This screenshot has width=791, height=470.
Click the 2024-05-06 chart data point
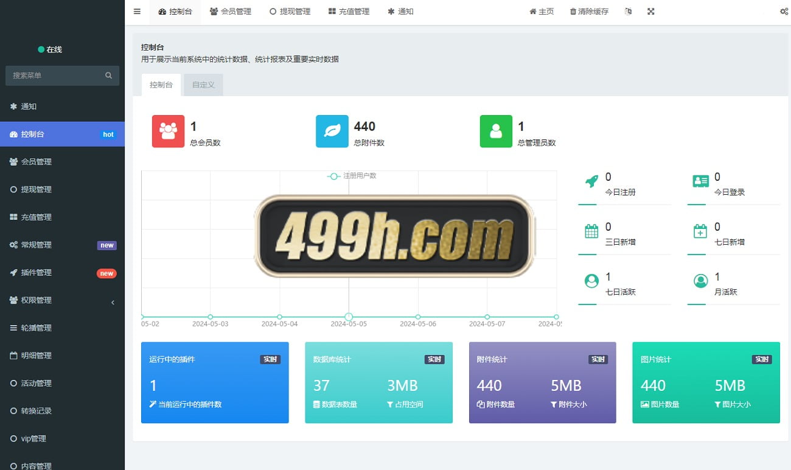418,317
